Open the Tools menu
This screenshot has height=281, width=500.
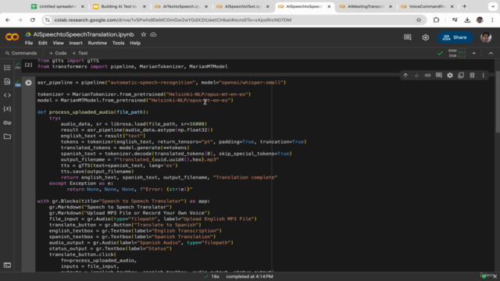[x=118, y=43]
